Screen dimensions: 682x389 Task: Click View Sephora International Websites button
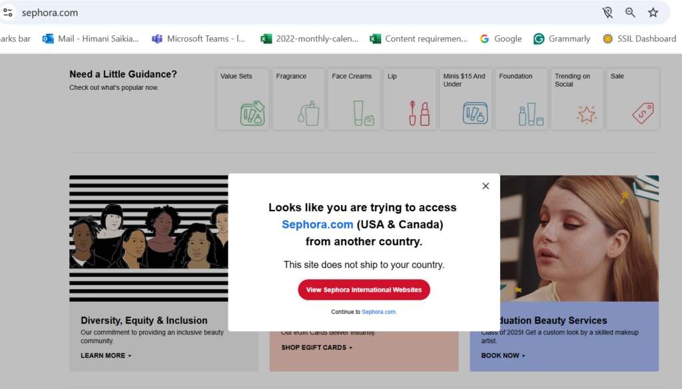pyautogui.click(x=364, y=290)
